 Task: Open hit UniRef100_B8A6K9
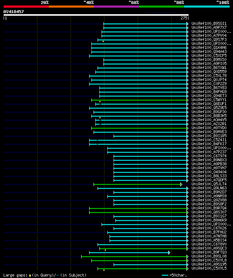pyautogui.click(x=209, y=220)
